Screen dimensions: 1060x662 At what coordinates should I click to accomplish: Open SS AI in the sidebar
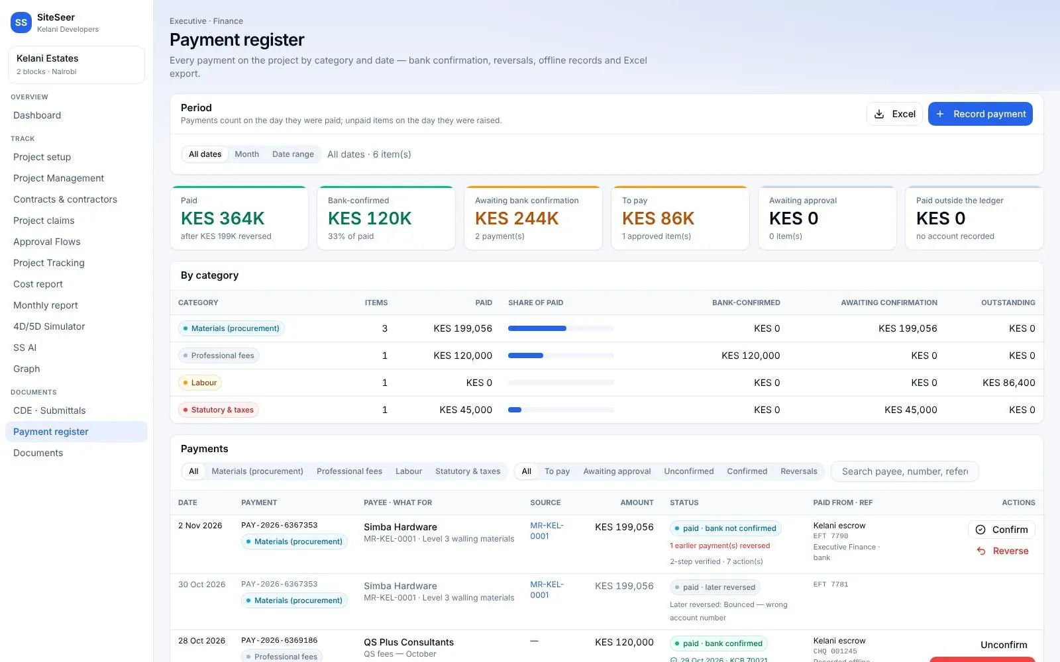point(76,348)
